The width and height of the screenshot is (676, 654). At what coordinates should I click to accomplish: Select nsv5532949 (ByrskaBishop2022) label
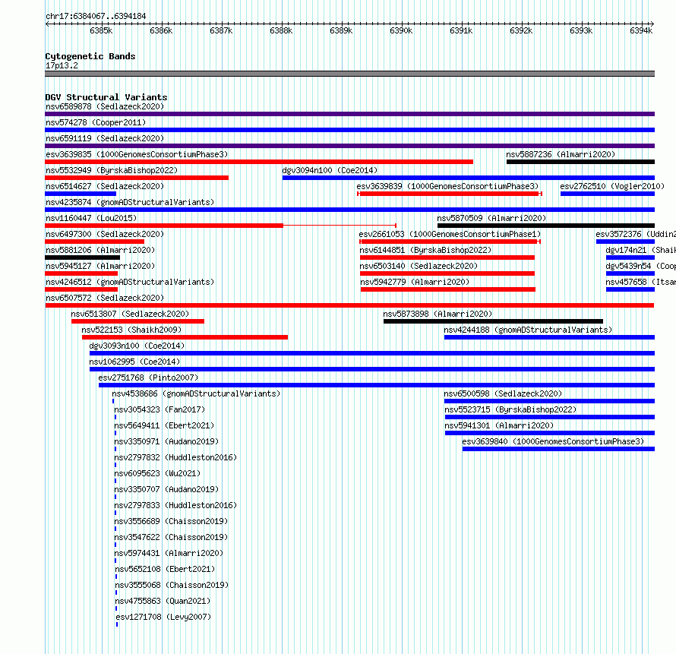point(112,170)
